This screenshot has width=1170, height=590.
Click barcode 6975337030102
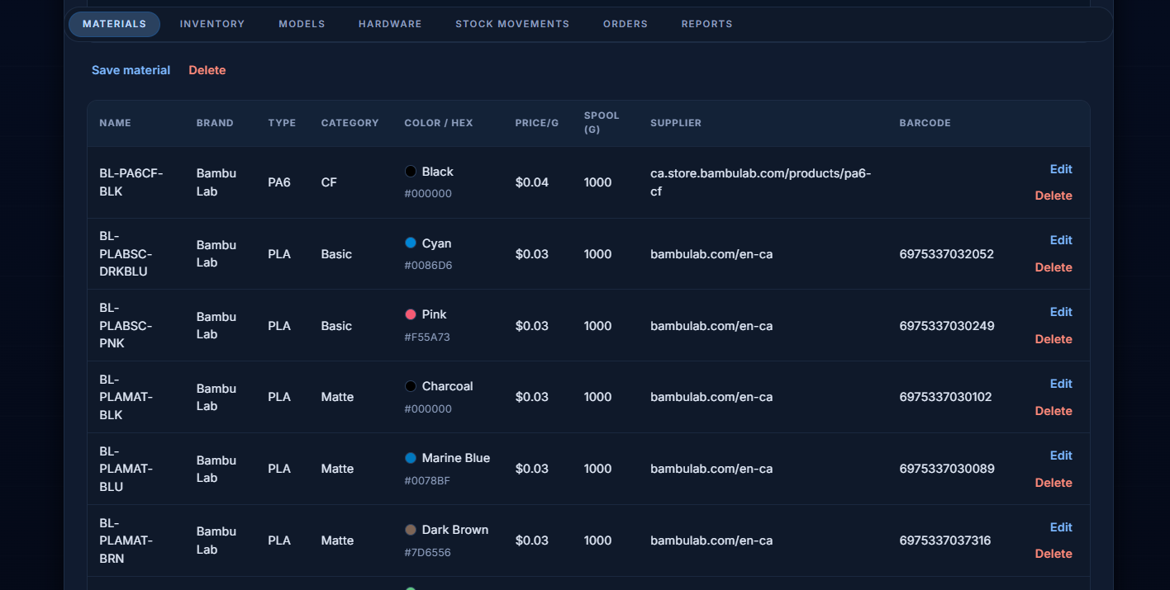(946, 397)
